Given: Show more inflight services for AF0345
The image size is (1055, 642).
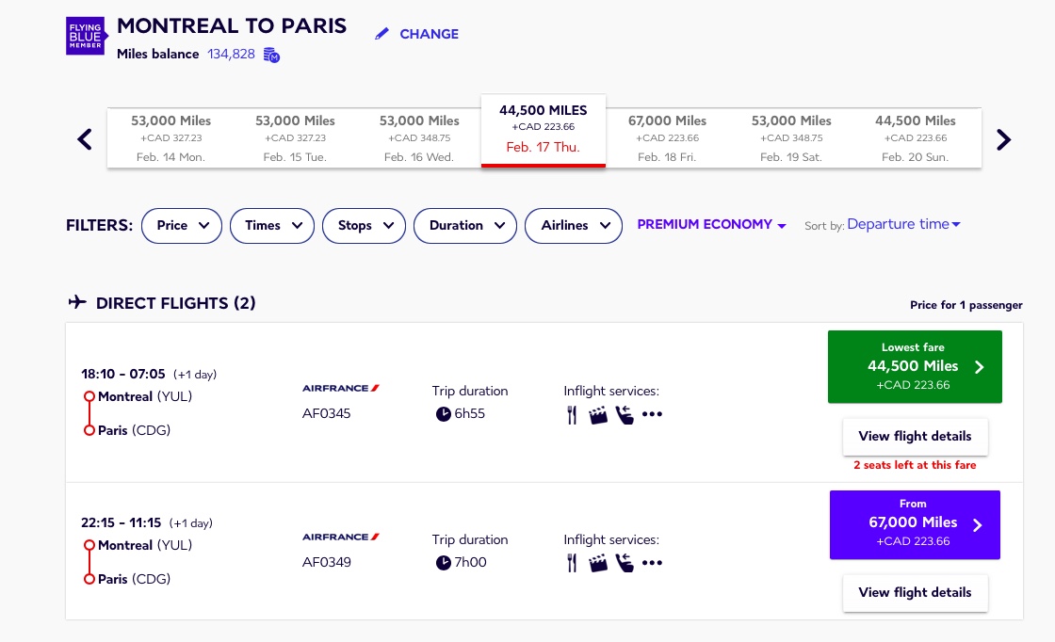Looking at the screenshot, I should coord(652,414).
